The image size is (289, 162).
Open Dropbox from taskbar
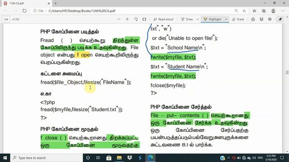(x=130, y=158)
